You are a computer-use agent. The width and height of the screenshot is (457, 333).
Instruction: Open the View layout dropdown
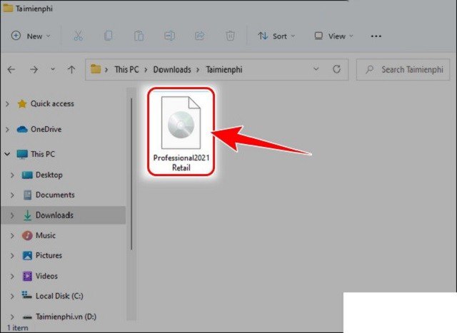pyautogui.click(x=333, y=36)
